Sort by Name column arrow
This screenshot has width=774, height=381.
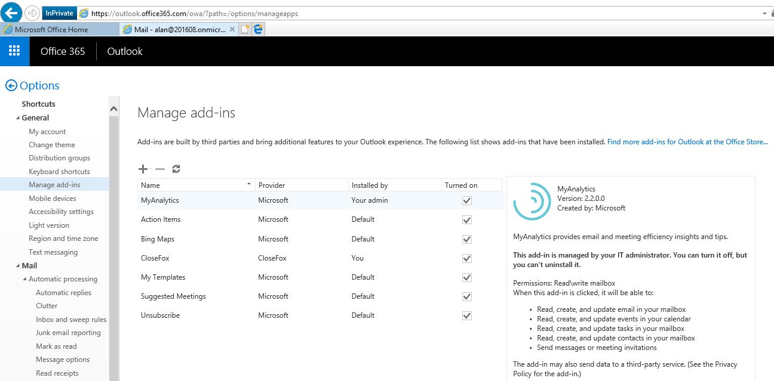pos(249,185)
